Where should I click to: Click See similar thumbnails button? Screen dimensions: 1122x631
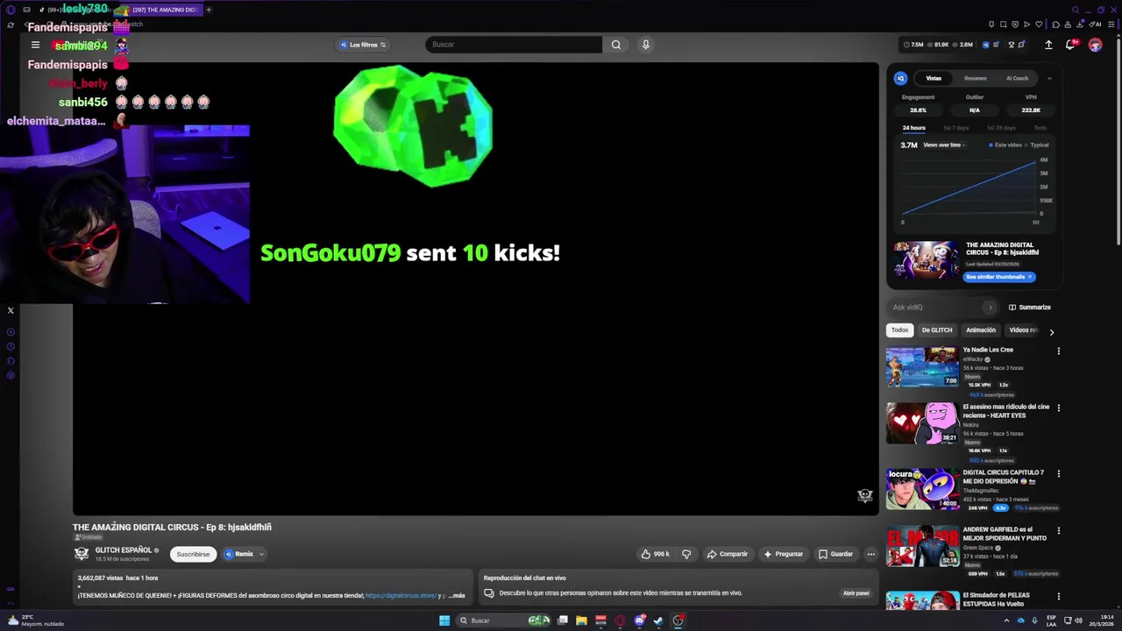pyautogui.click(x=999, y=277)
